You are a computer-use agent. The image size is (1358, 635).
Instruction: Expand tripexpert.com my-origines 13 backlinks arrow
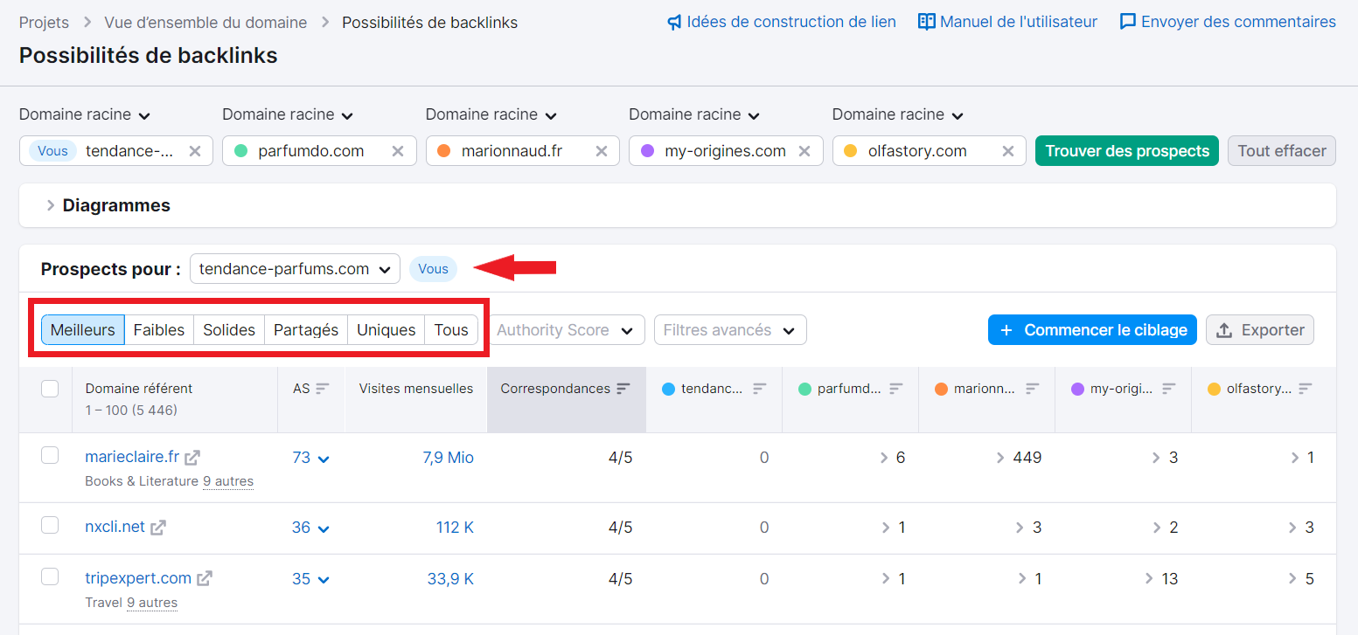pos(1149,578)
